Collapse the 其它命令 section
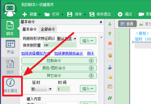The width and height of the screenshot is (151, 104). pyautogui.click(x=59, y=76)
